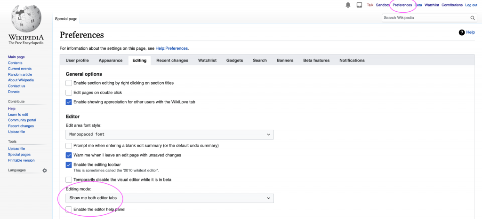Screen dimensions: 482x219
Task: Open Current events in sidebar
Action: [20, 69]
